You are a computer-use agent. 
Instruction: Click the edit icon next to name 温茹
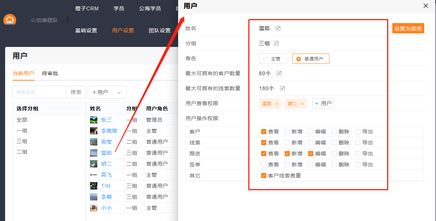(278, 28)
